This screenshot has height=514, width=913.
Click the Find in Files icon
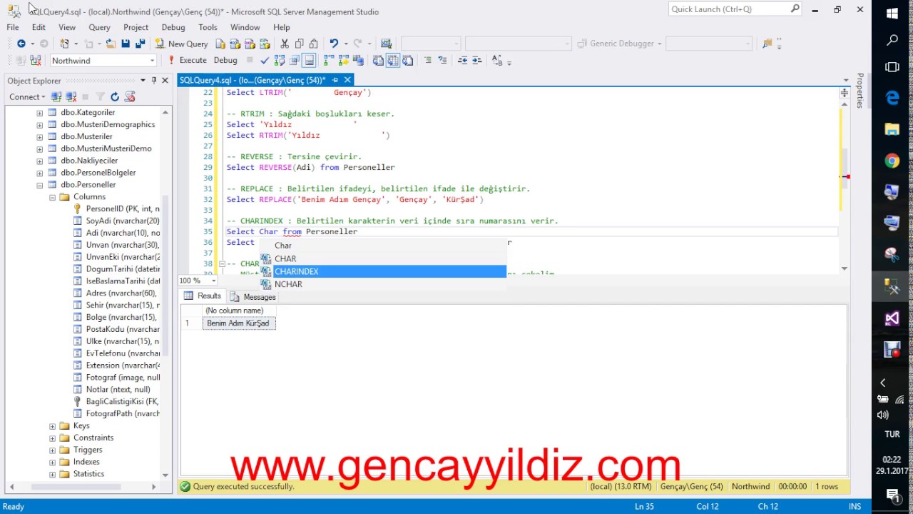767,44
